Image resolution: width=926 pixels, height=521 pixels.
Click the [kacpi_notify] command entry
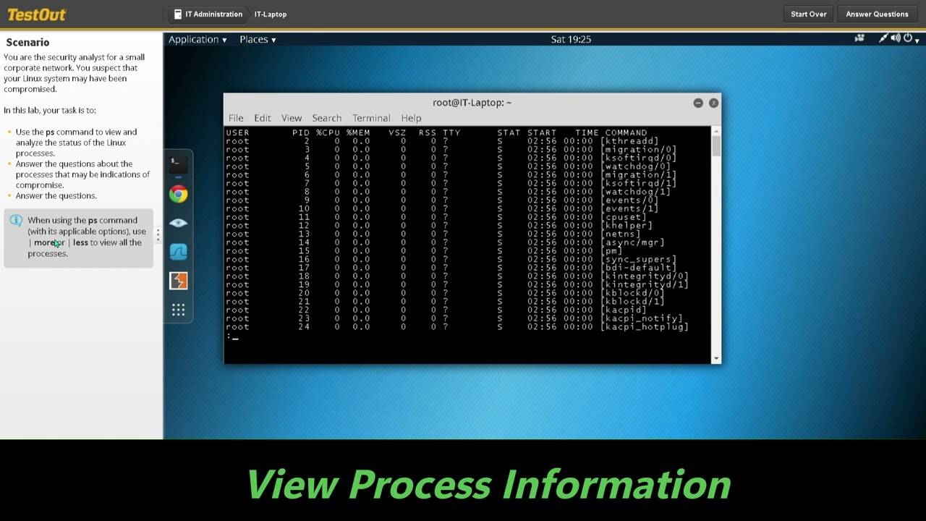641,318
